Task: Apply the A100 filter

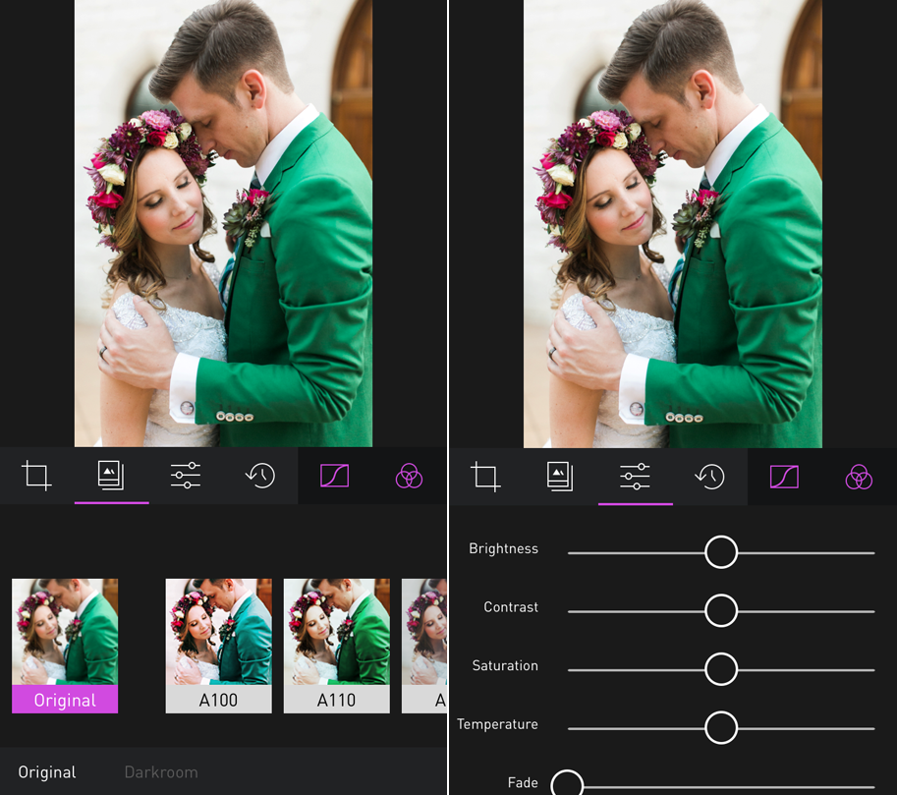Action: click(218, 645)
